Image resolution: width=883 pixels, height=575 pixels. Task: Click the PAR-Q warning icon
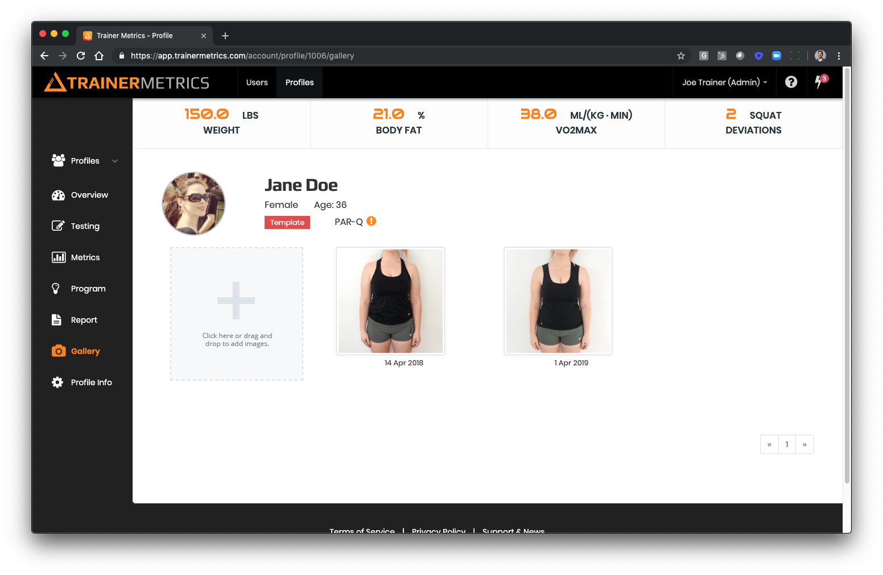tap(371, 222)
